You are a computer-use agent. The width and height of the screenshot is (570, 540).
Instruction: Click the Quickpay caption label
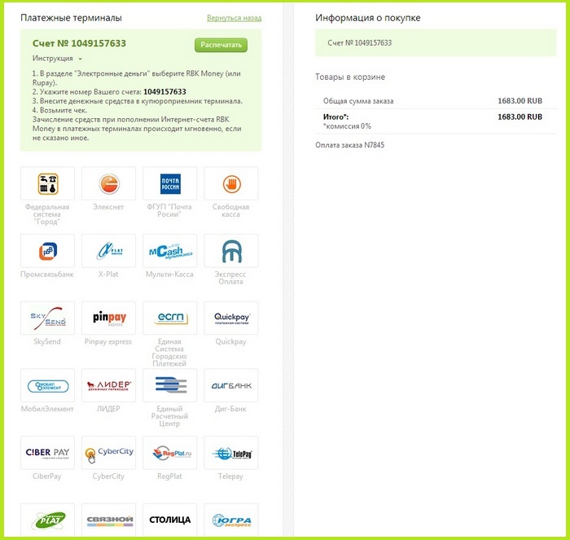(230, 341)
